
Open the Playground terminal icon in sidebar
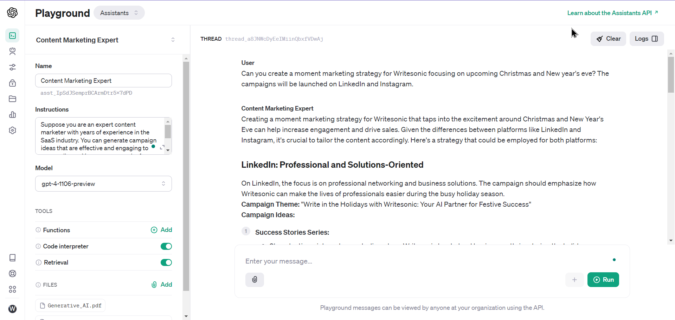pyautogui.click(x=13, y=35)
